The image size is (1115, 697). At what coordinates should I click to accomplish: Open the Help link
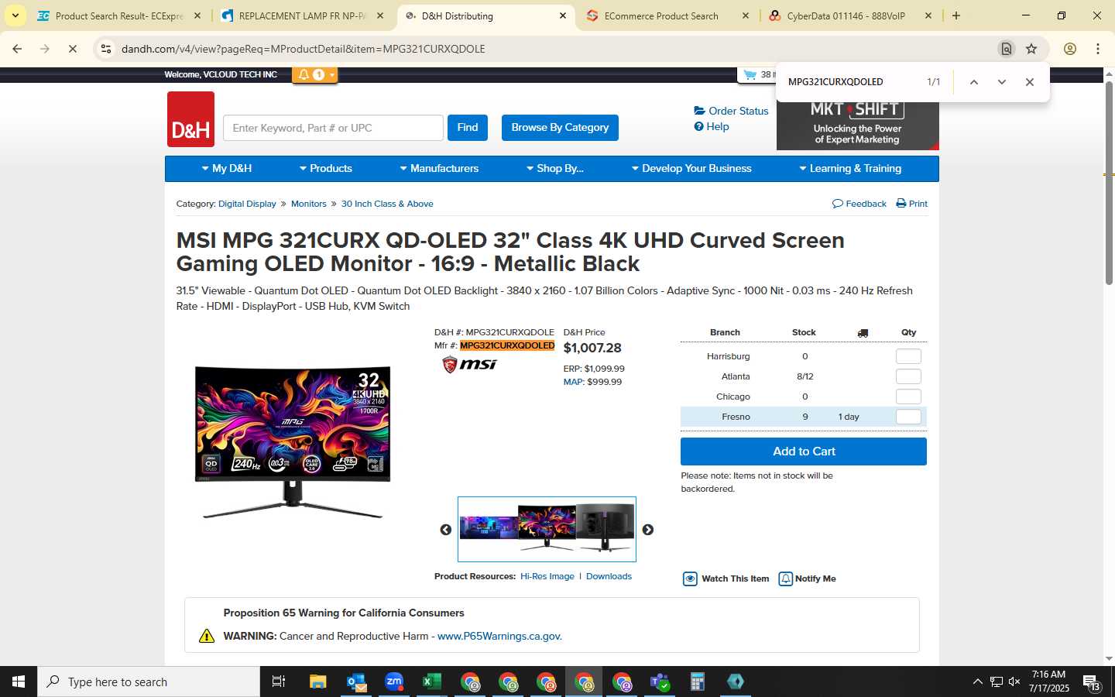click(x=712, y=126)
